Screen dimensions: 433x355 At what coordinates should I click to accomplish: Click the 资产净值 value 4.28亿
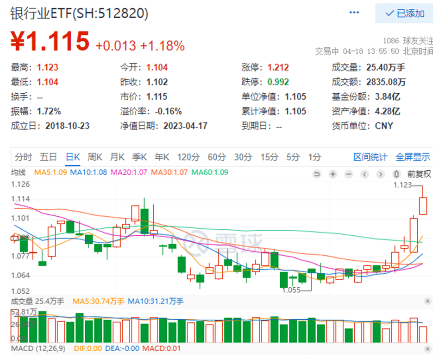tap(388, 111)
